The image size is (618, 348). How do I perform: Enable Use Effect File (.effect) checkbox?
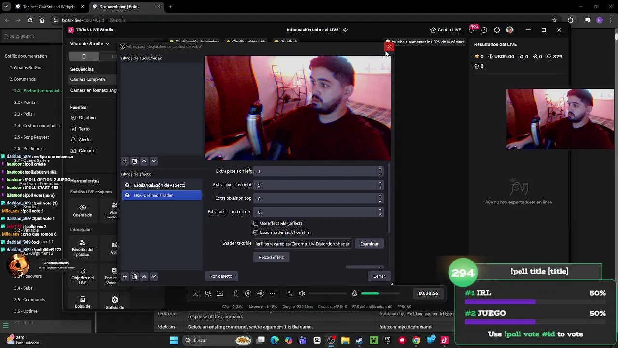pos(256,223)
